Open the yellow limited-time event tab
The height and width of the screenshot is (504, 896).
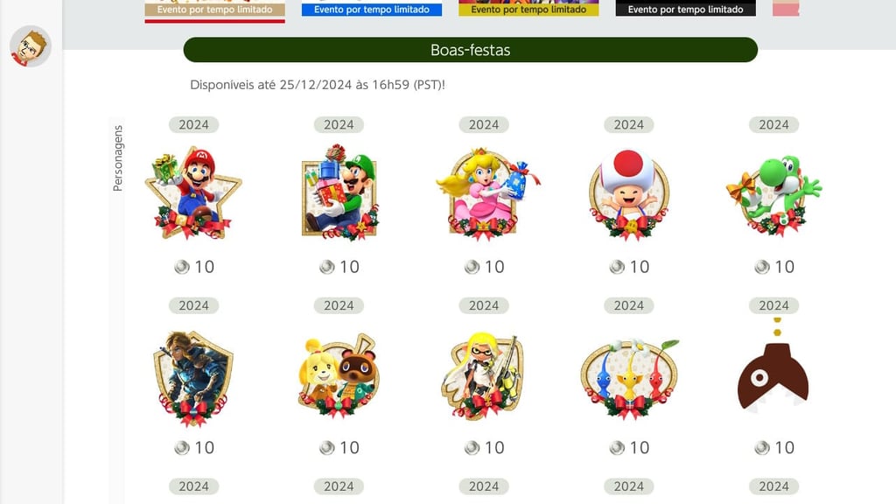pyautogui.click(x=528, y=9)
